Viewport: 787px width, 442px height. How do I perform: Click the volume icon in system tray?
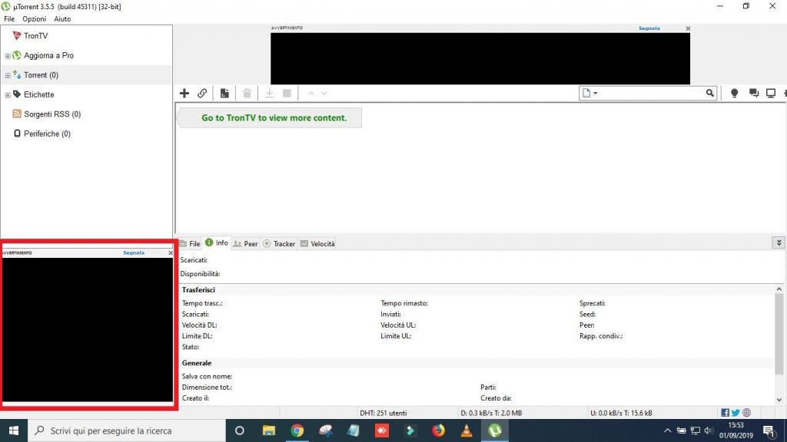pyautogui.click(x=709, y=430)
